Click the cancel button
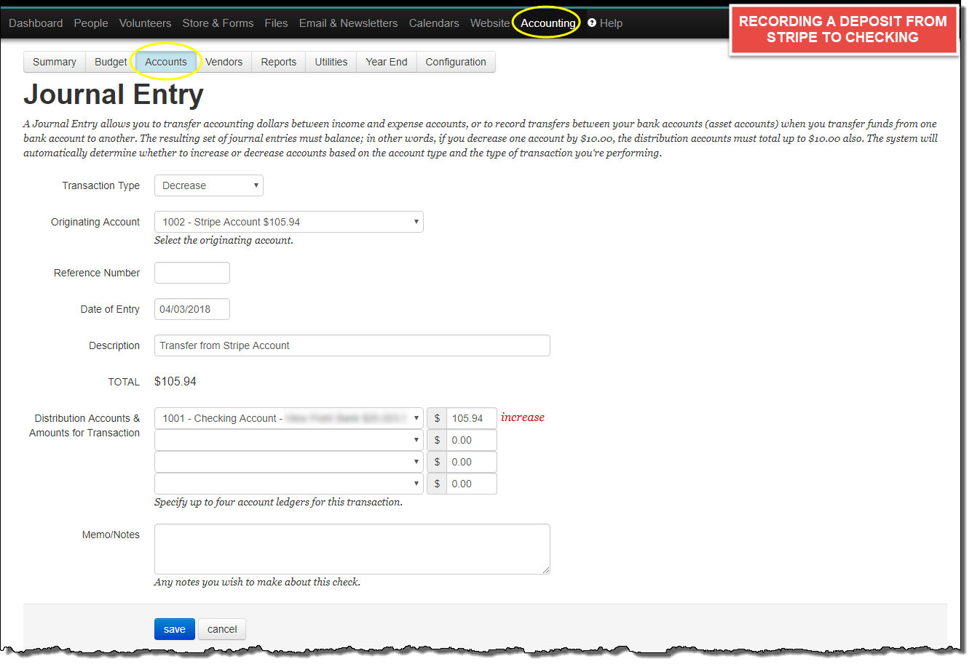 [222, 629]
